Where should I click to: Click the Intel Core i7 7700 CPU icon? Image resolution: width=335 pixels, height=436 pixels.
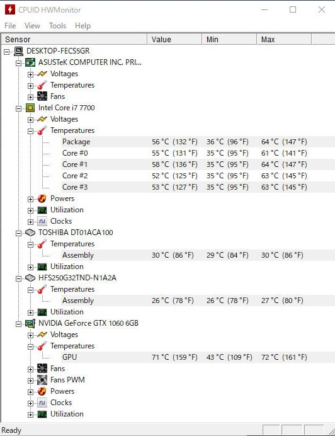[x=30, y=108]
